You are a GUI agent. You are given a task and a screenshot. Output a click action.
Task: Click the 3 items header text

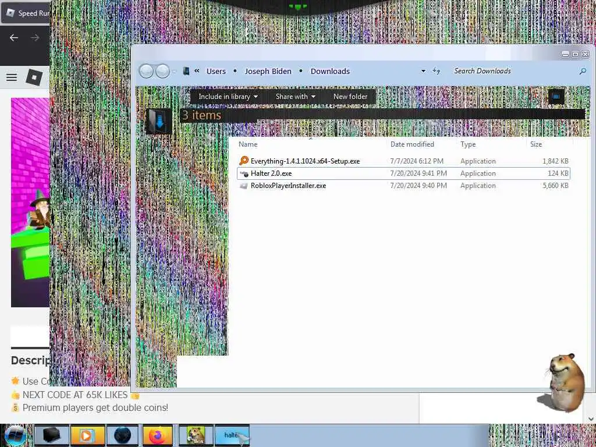click(x=201, y=115)
